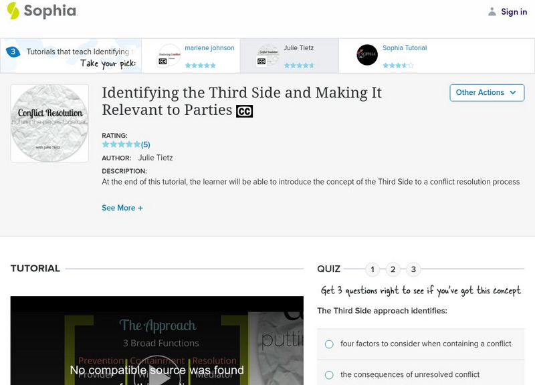Click marlene johnson's five-star rating
The image size is (535, 385).
tap(200, 65)
